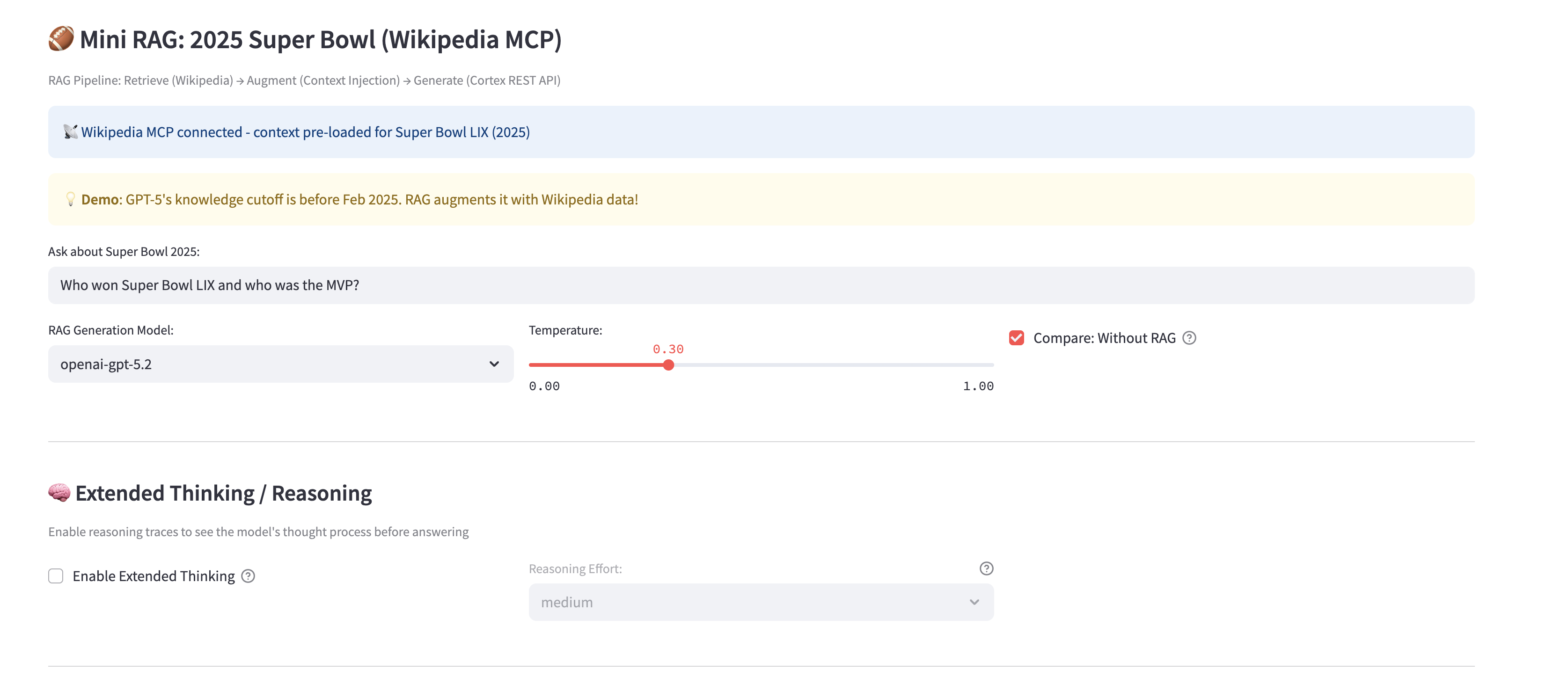The width and height of the screenshot is (1546, 699).
Task: Click the brain emoji beside Extended Thinking heading
Action: (59, 493)
